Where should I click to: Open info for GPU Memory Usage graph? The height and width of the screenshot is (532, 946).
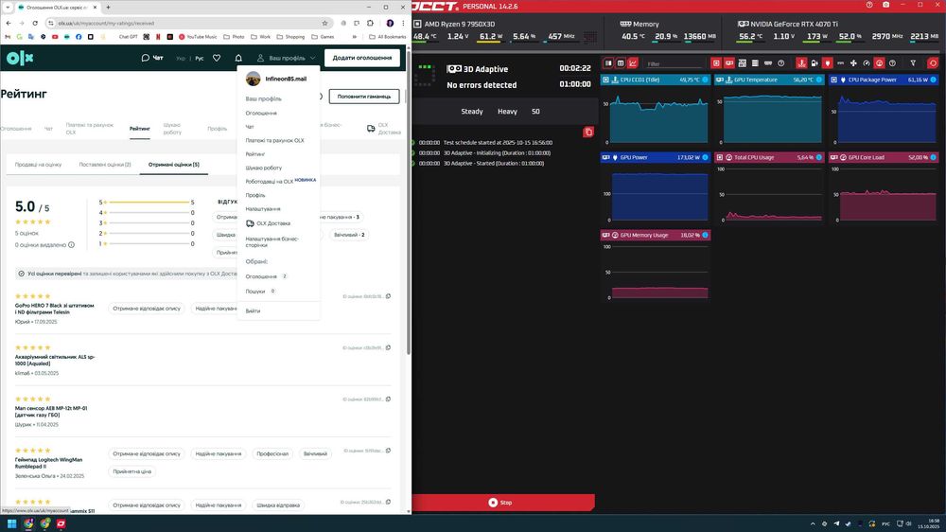pyautogui.click(x=705, y=235)
